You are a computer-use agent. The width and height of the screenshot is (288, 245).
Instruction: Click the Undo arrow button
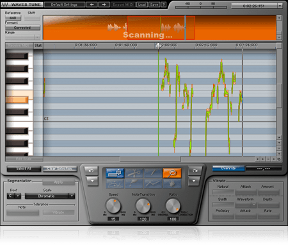(x=92, y=171)
